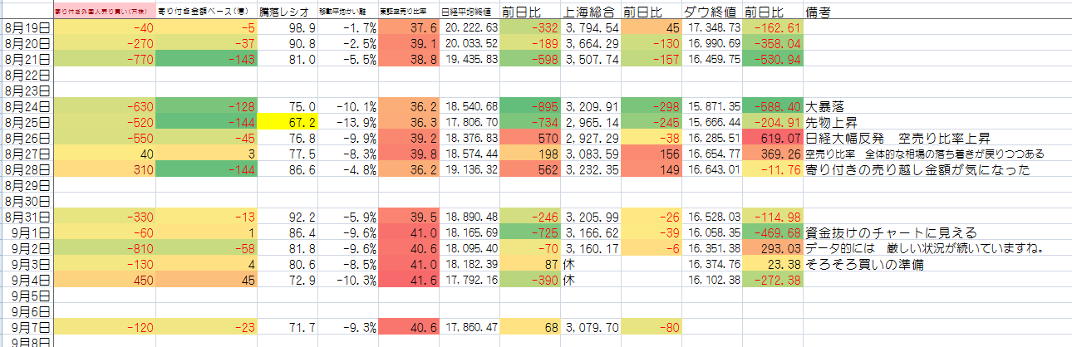Select the 41.6 short-selling ratio cell

tap(408, 281)
